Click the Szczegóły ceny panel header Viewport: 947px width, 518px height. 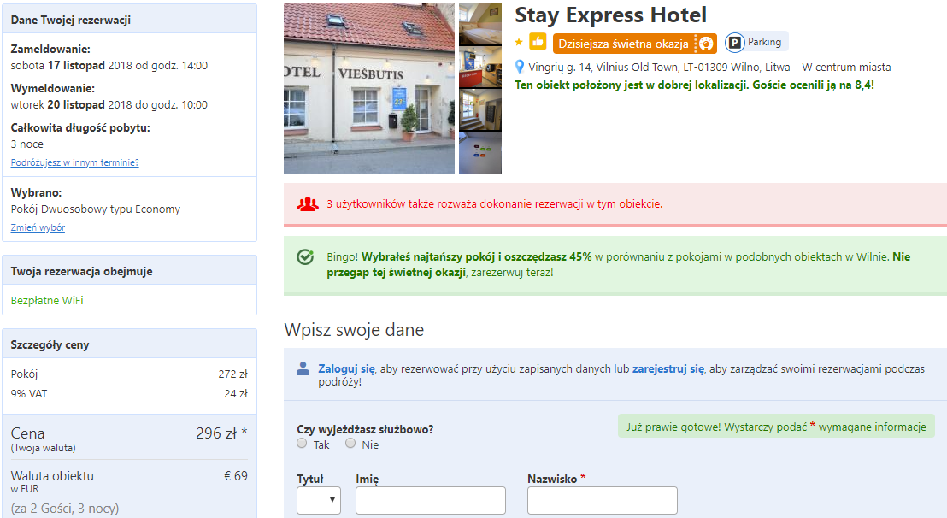(129, 344)
